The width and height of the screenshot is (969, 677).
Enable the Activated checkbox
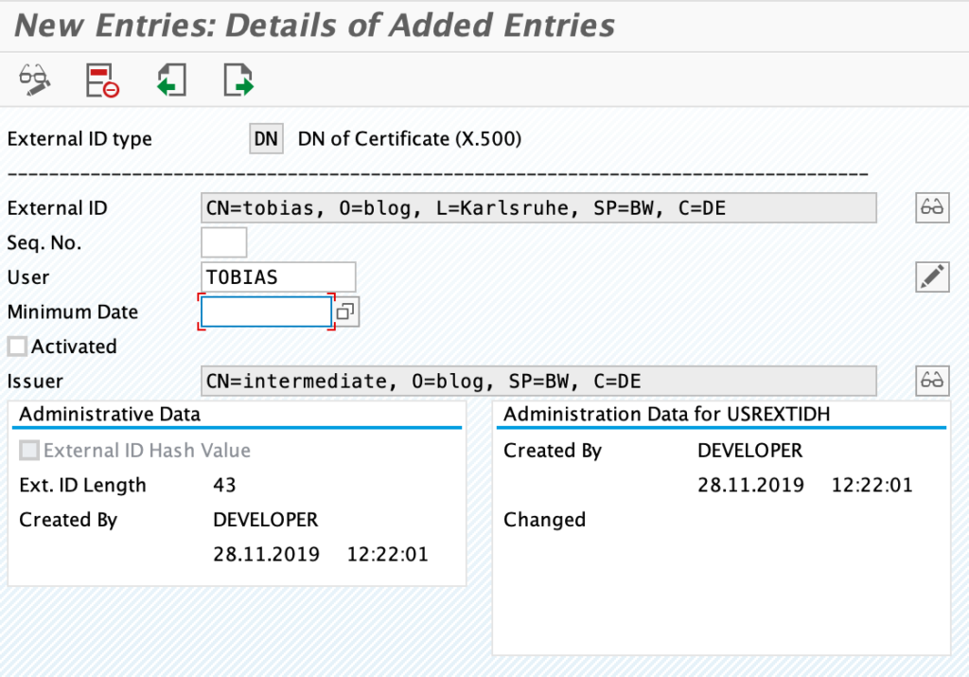click(x=16, y=346)
